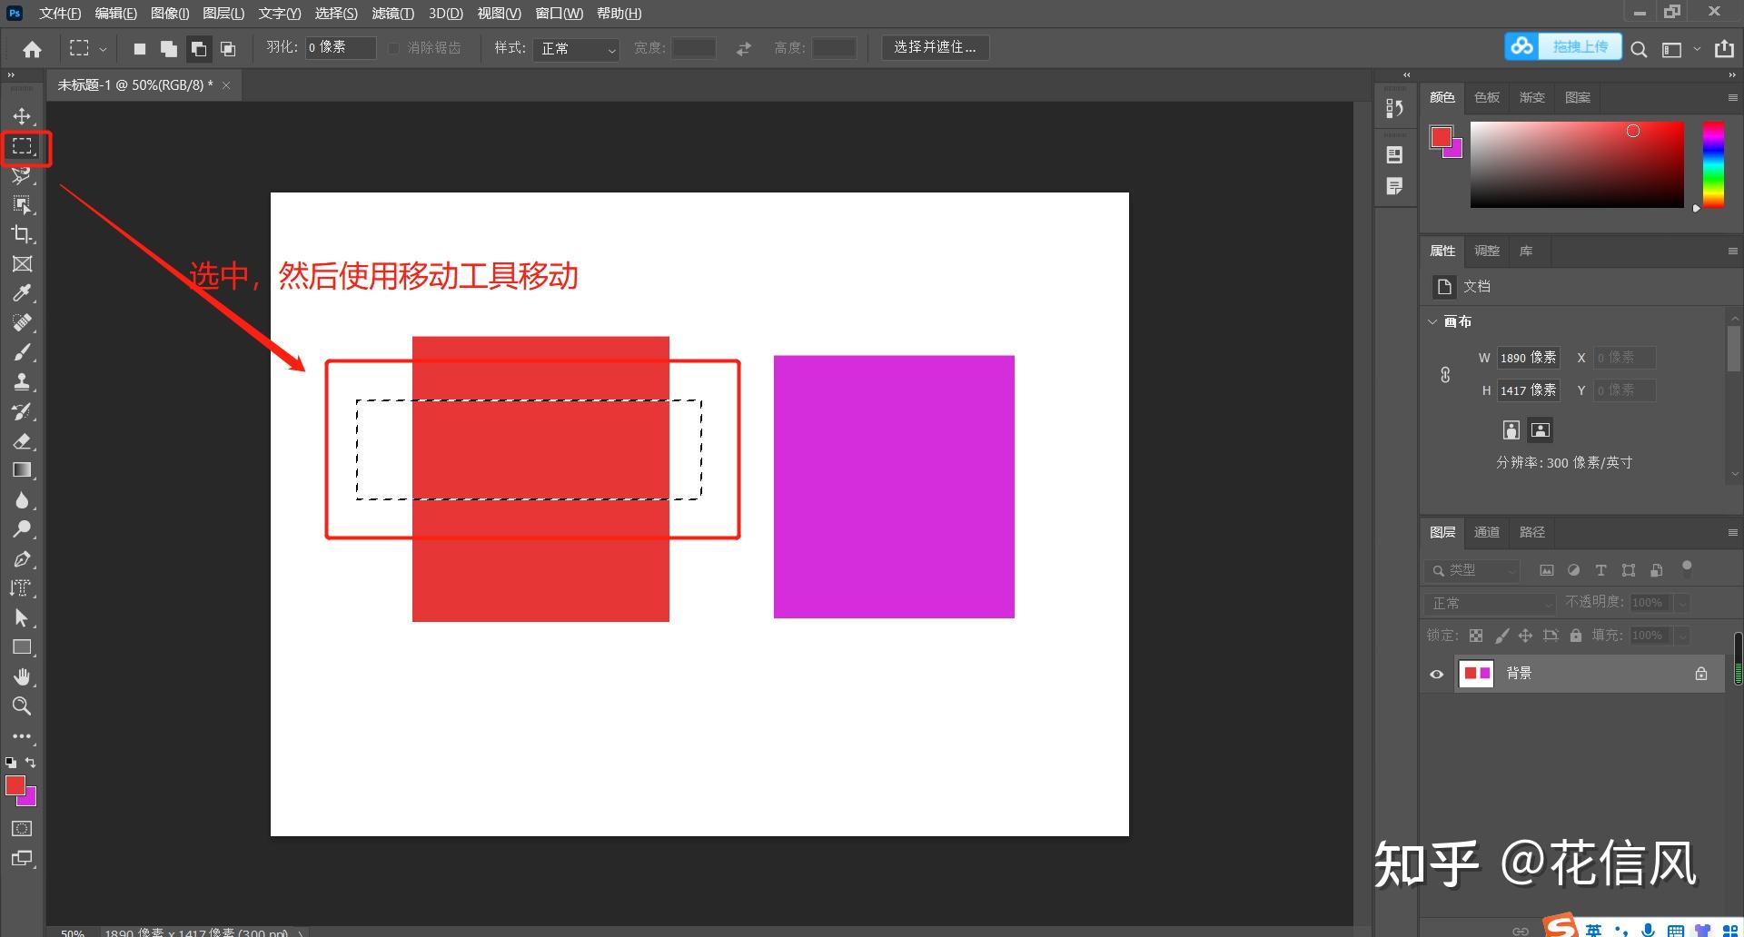
Task: Click the 拖拽上传 upload button
Action: point(1563,46)
